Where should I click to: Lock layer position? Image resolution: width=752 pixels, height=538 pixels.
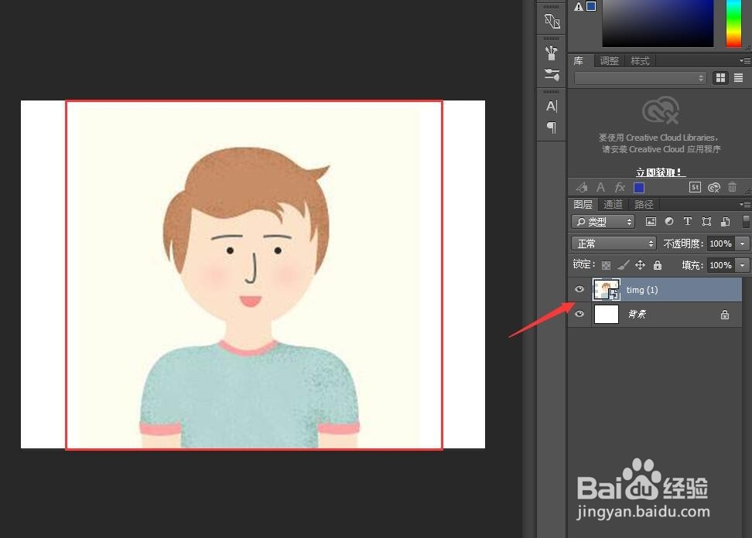tap(641, 265)
